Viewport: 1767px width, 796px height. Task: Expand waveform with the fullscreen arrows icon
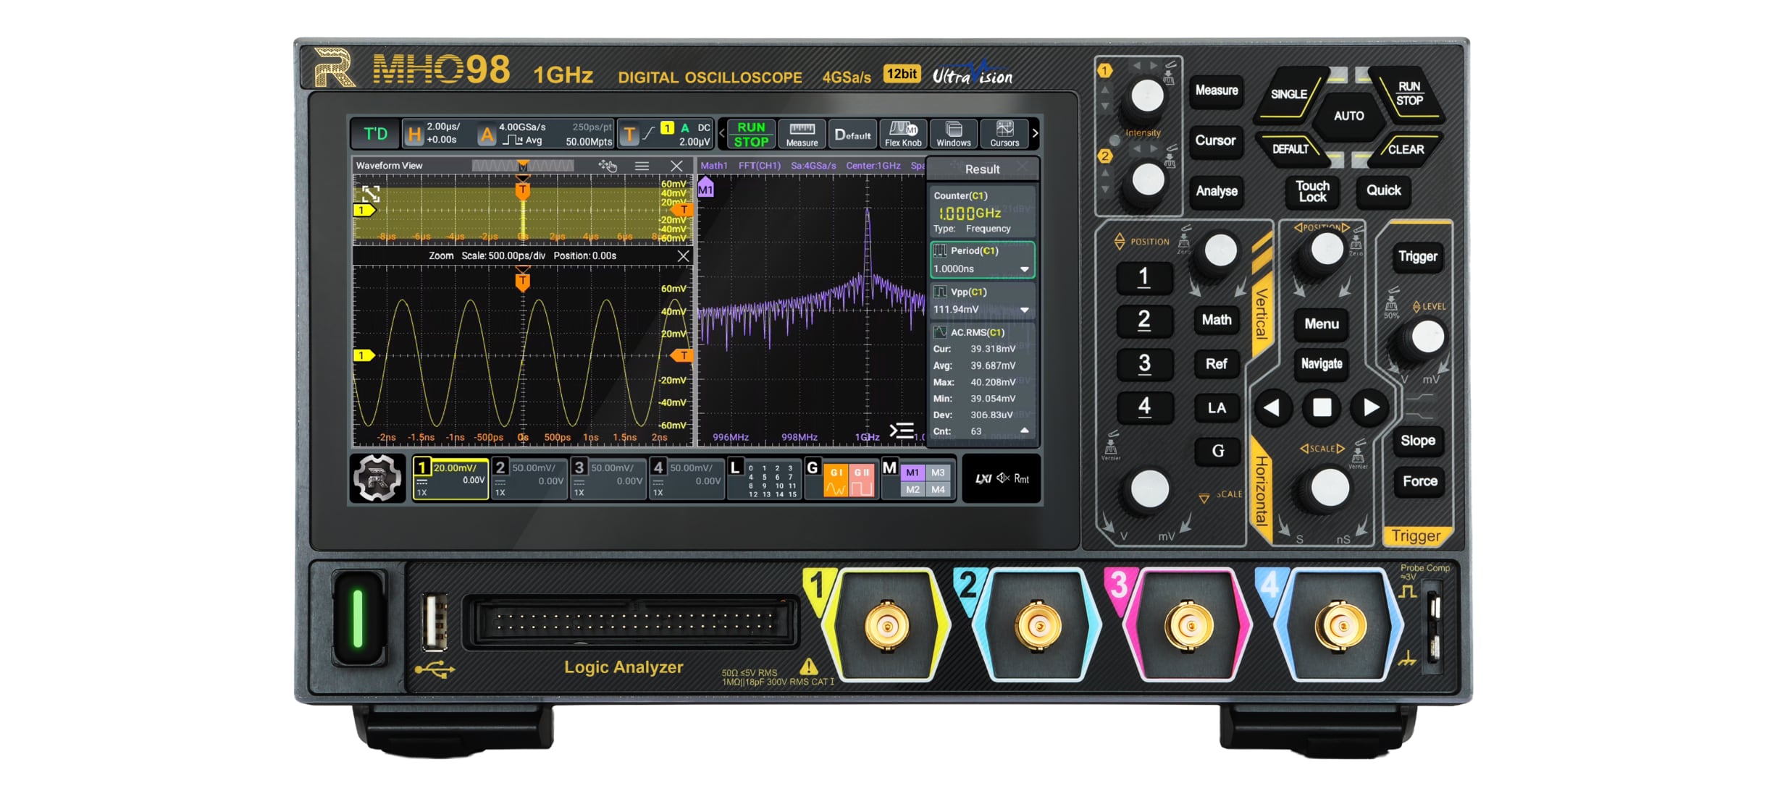371,193
